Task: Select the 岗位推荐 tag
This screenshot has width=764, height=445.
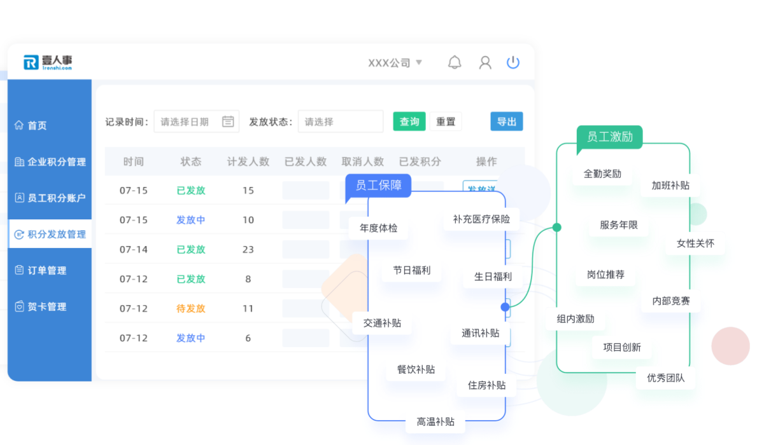Action: tap(605, 275)
